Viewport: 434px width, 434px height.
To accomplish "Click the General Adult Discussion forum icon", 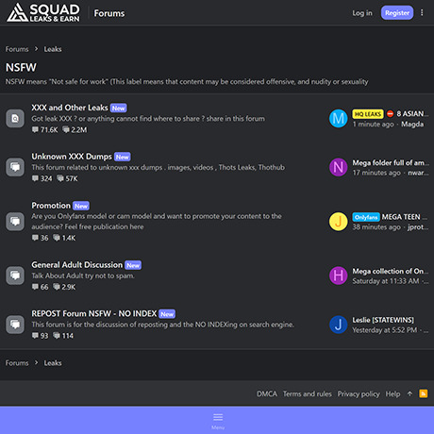I will coord(15,275).
